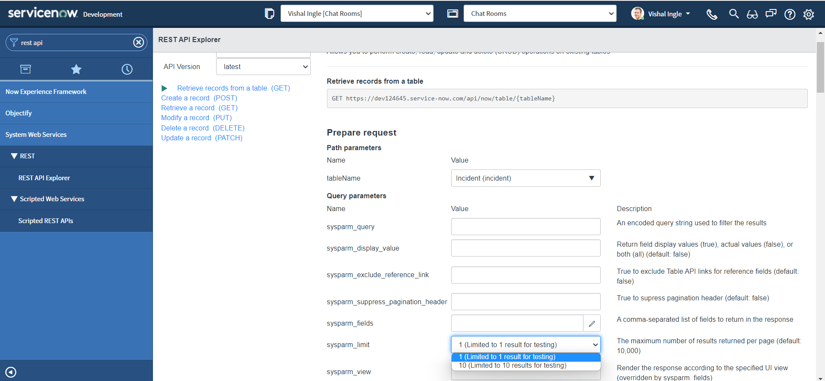Click the sysparm_query input field
Screen dimensions: 825x381
(x=526, y=227)
